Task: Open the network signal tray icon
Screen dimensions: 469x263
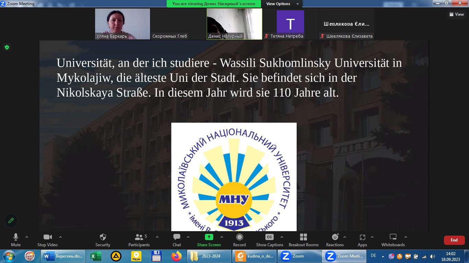Action: pyautogui.click(x=424, y=256)
